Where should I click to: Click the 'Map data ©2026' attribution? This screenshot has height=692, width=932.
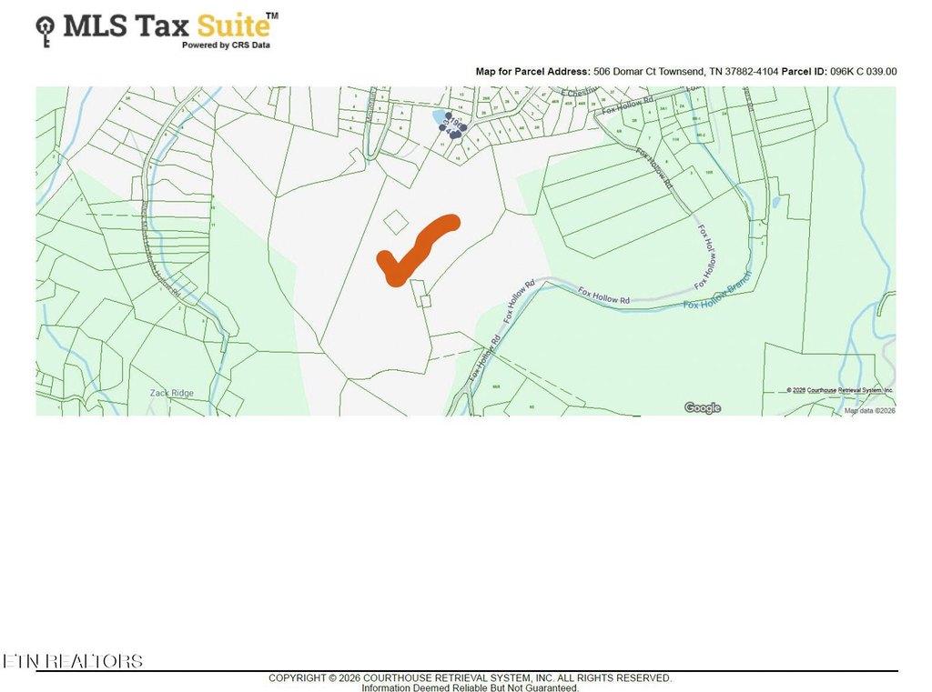click(x=870, y=410)
